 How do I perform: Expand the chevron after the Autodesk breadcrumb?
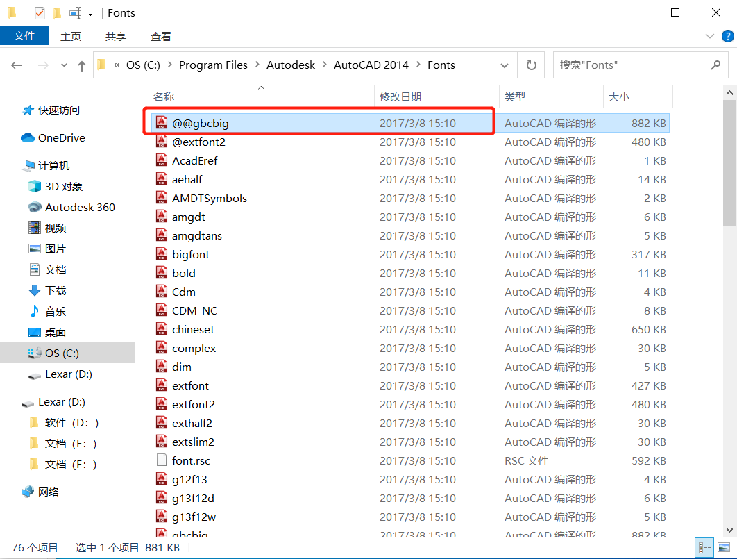point(324,65)
